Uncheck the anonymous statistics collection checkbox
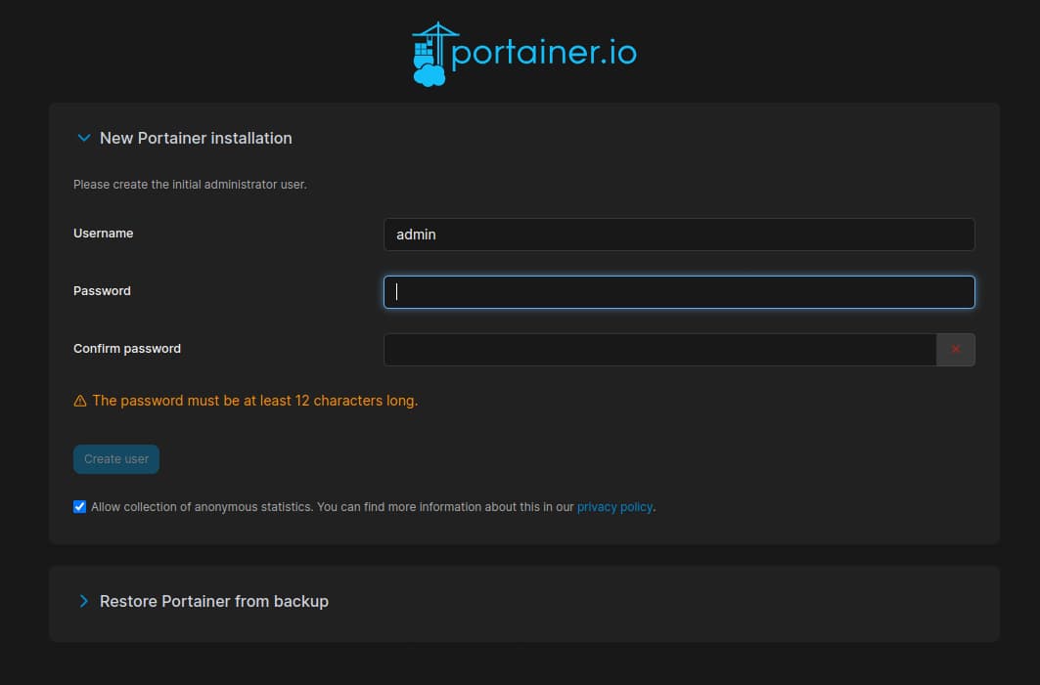The height and width of the screenshot is (685, 1040). click(78, 506)
